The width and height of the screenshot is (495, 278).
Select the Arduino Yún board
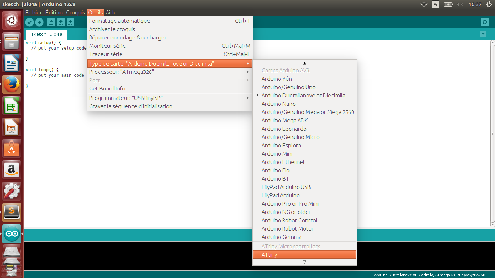[x=304, y=79]
